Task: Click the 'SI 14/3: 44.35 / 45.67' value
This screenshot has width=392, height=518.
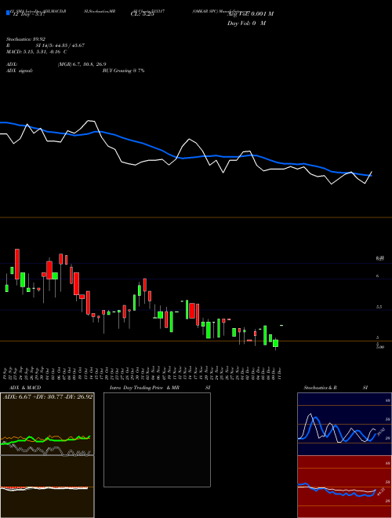Action: pos(60,46)
